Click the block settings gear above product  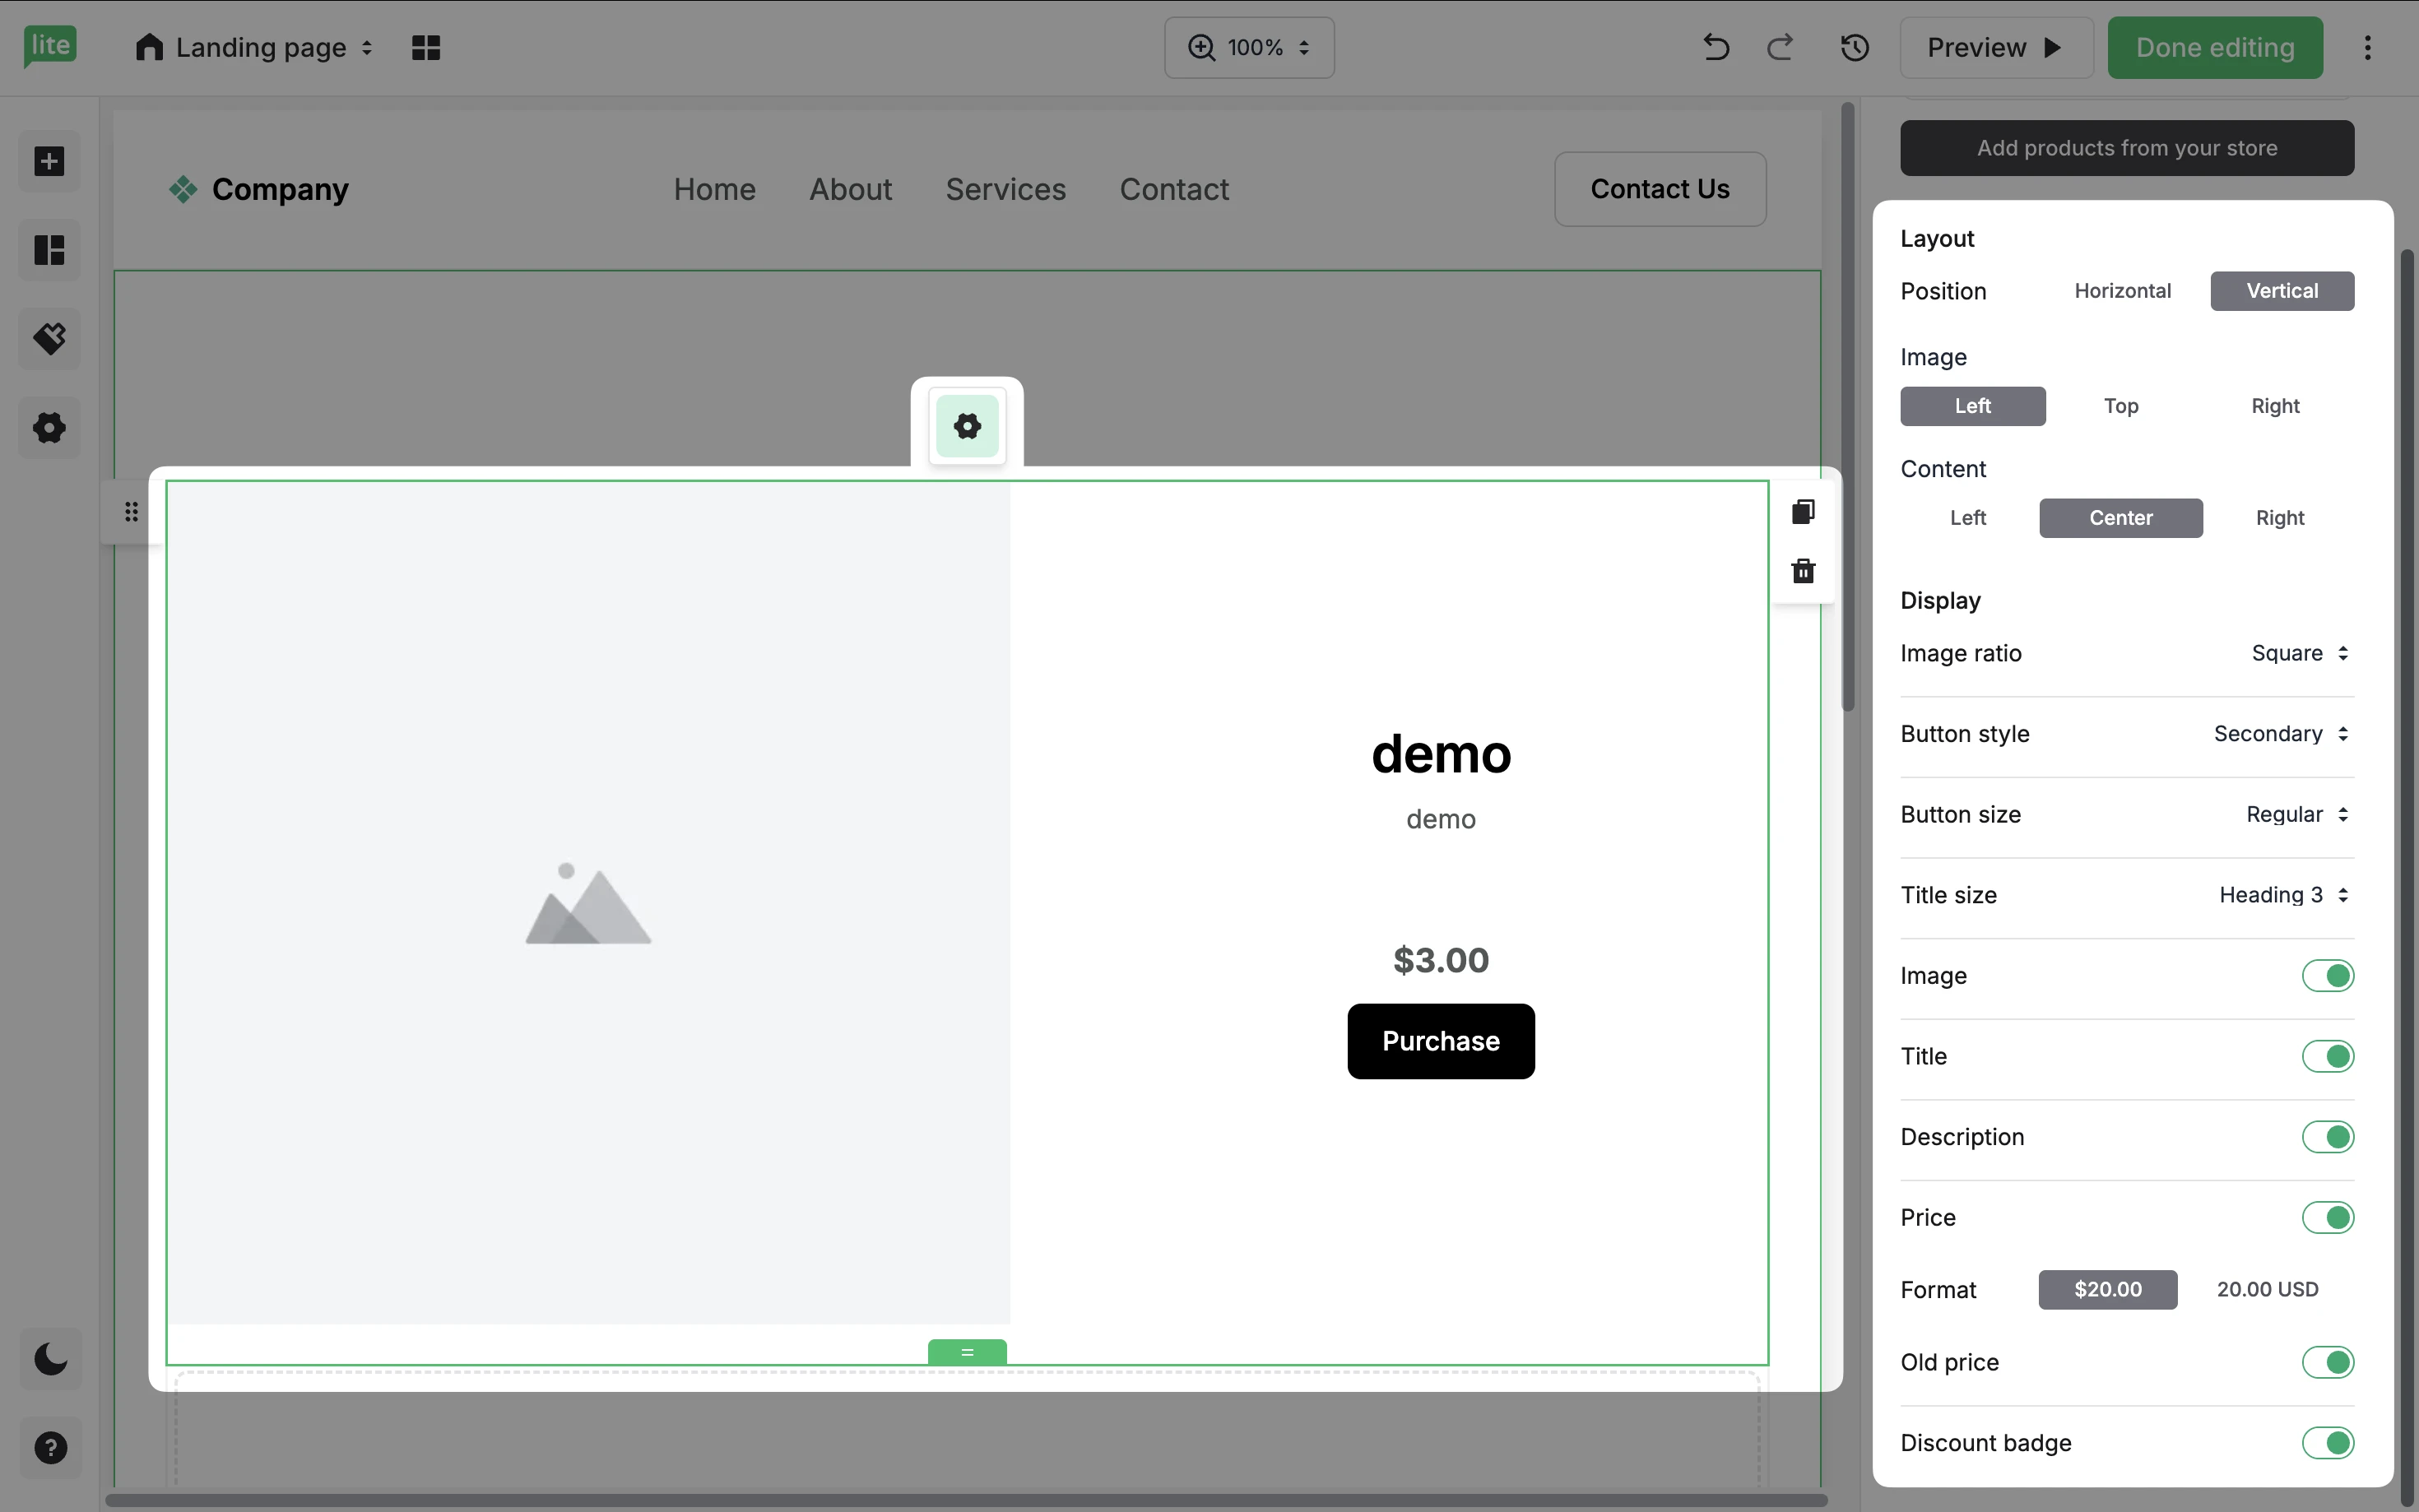tap(967, 426)
